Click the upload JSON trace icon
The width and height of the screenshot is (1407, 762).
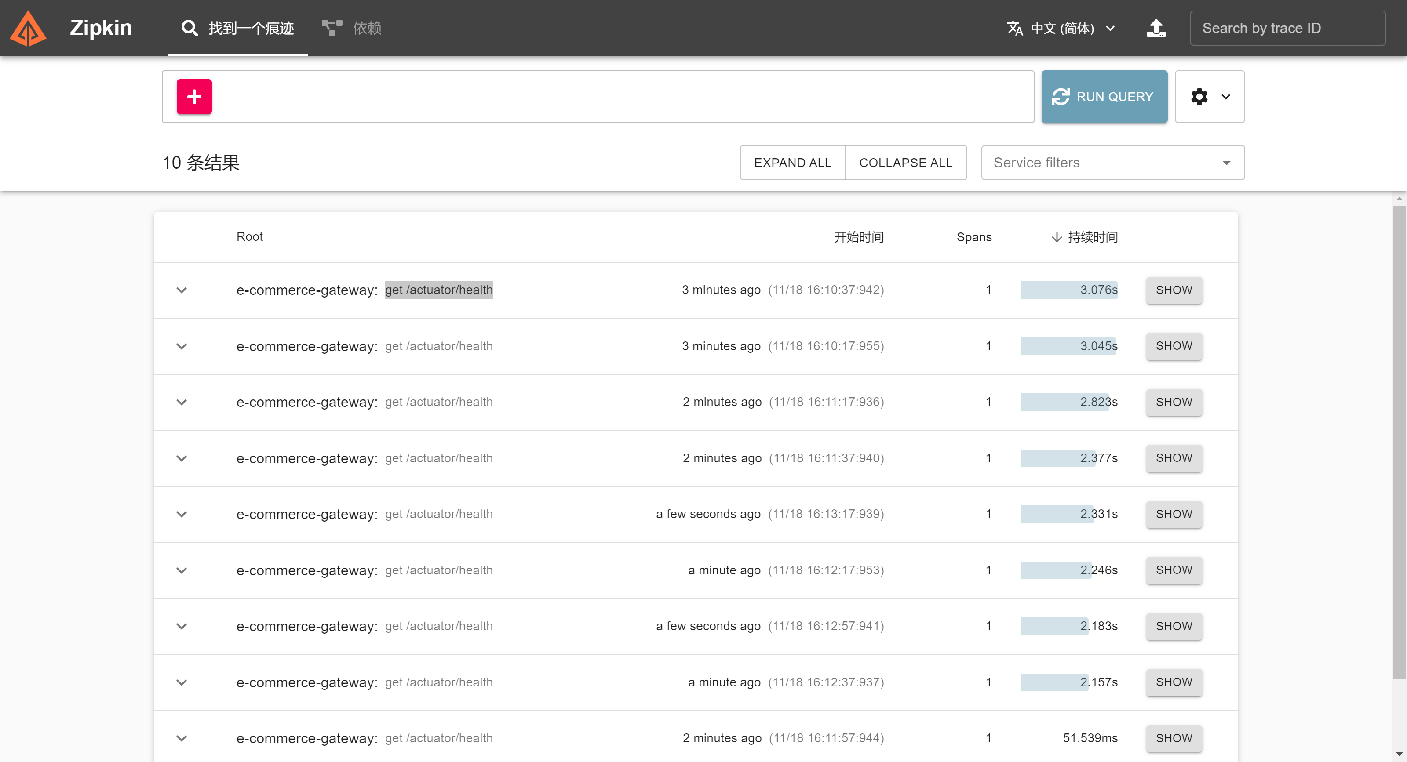(1156, 28)
